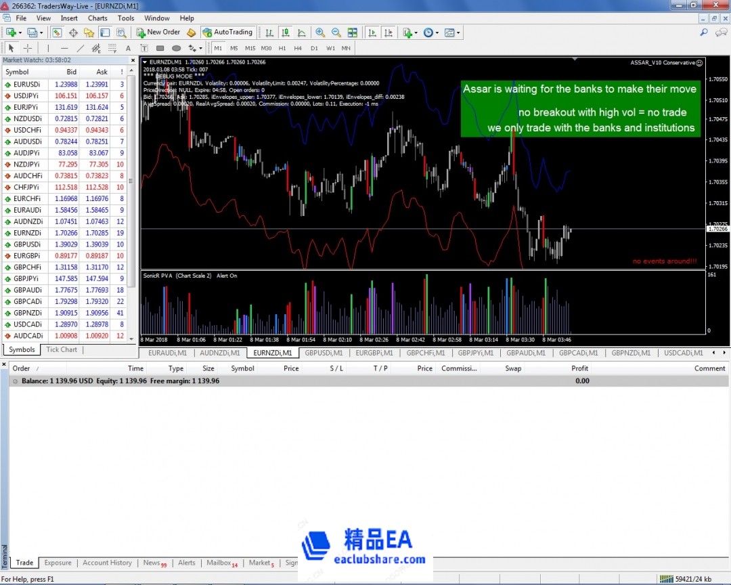Switch to line chart display
The width and height of the screenshot is (731, 585).
[x=302, y=32]
